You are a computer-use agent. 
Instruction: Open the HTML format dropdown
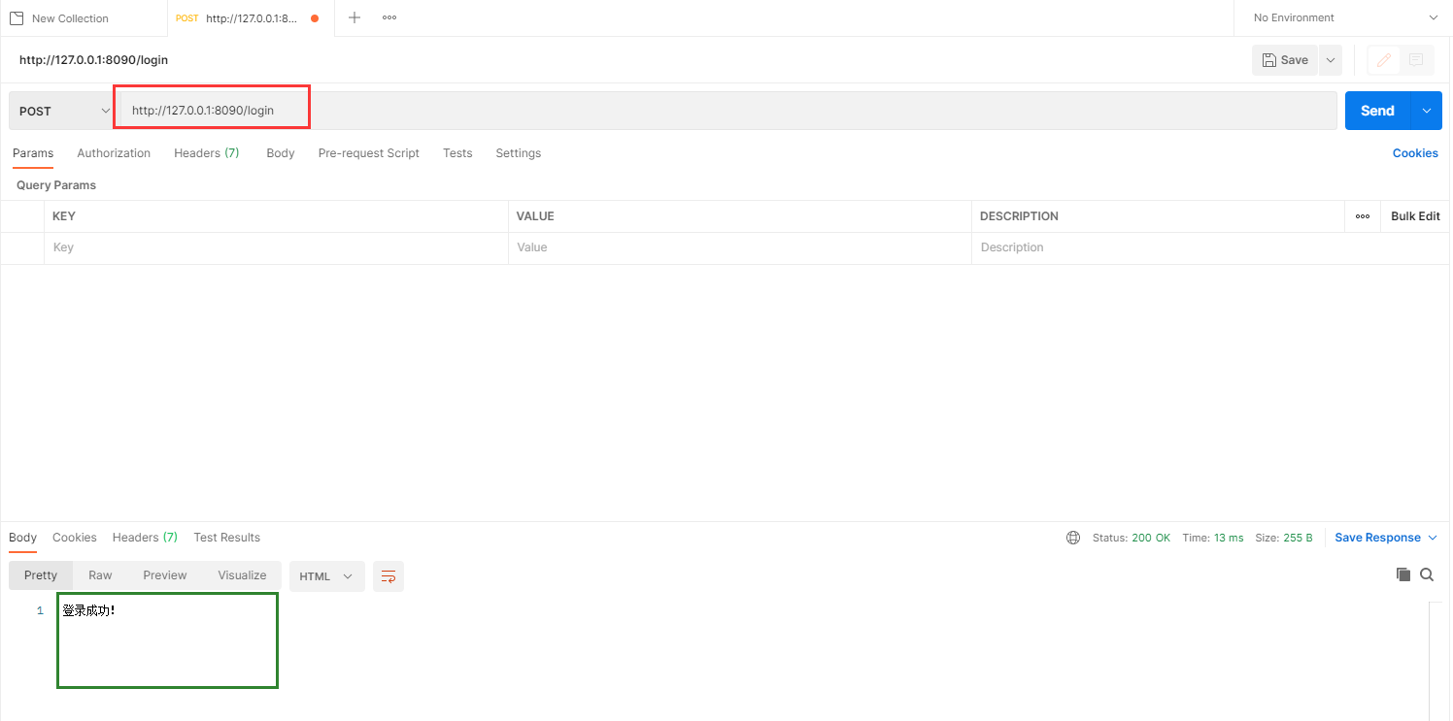327,576
